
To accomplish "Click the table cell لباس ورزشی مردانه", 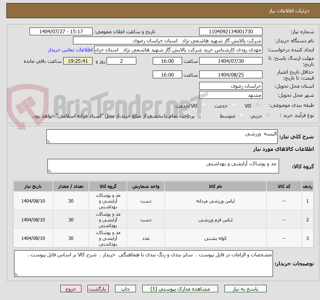I will click(215, 201).
